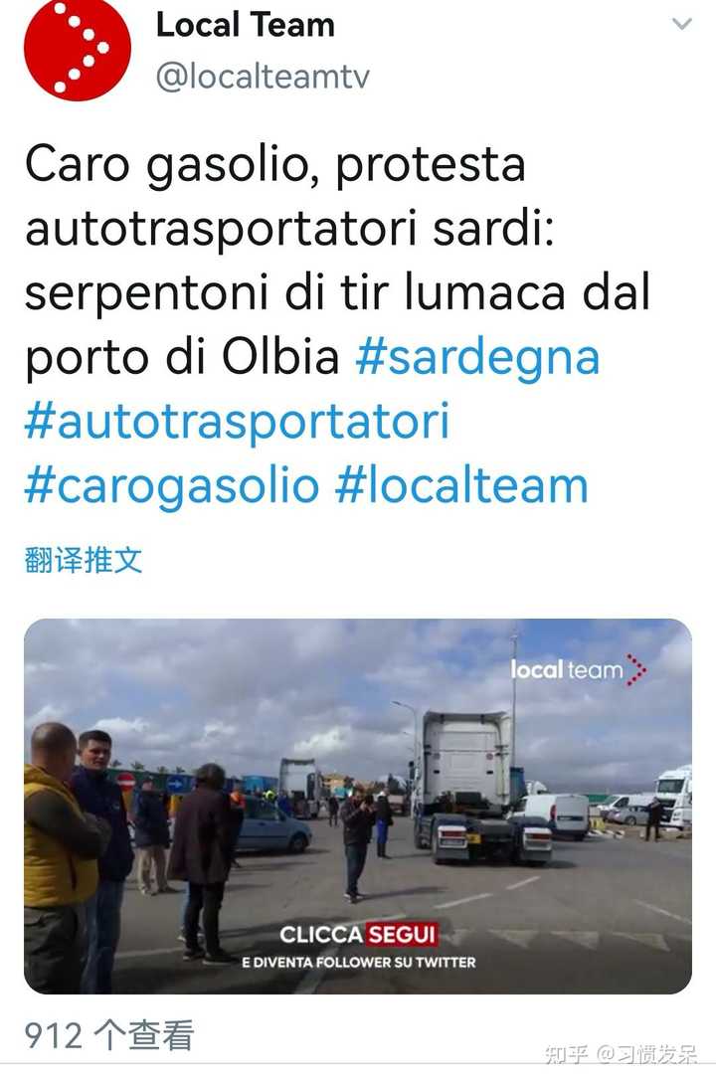716x1084 pixels.
Task: Click the 912 个查看 view count
Action: [x=109, y=1035]
